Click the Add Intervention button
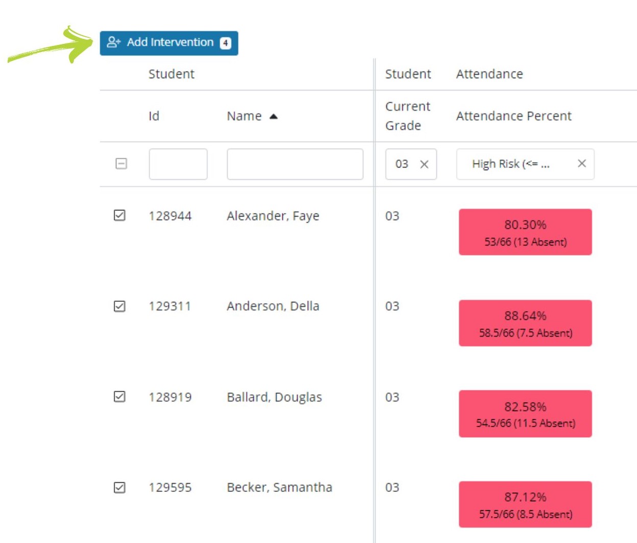This screenshot has height=543, width=637. coord(169,43)
